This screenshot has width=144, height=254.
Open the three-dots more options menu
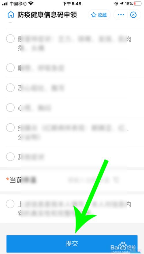121,15
